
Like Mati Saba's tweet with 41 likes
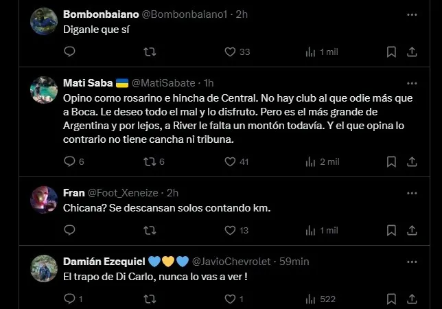click(231, 161)
